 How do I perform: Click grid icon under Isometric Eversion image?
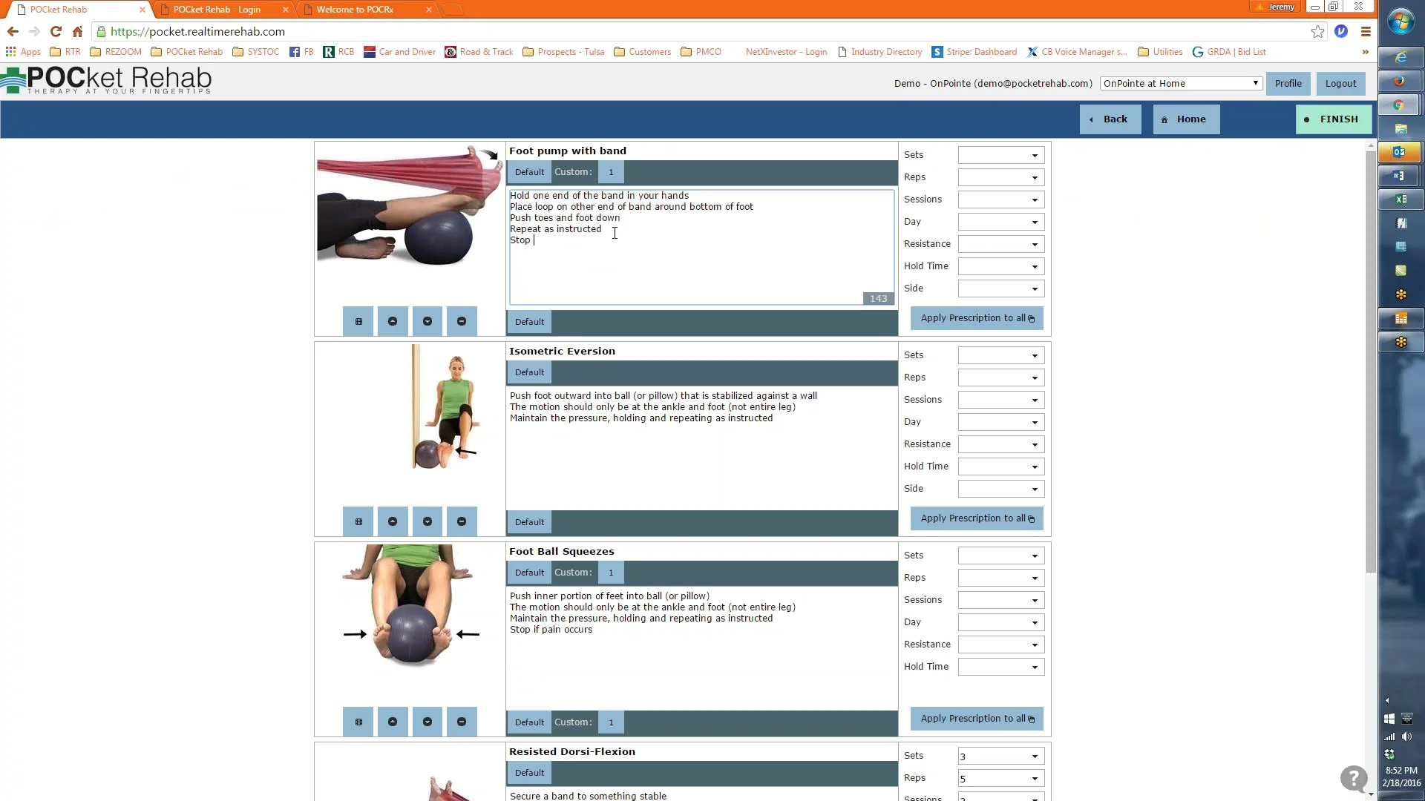tap(358, 521)
